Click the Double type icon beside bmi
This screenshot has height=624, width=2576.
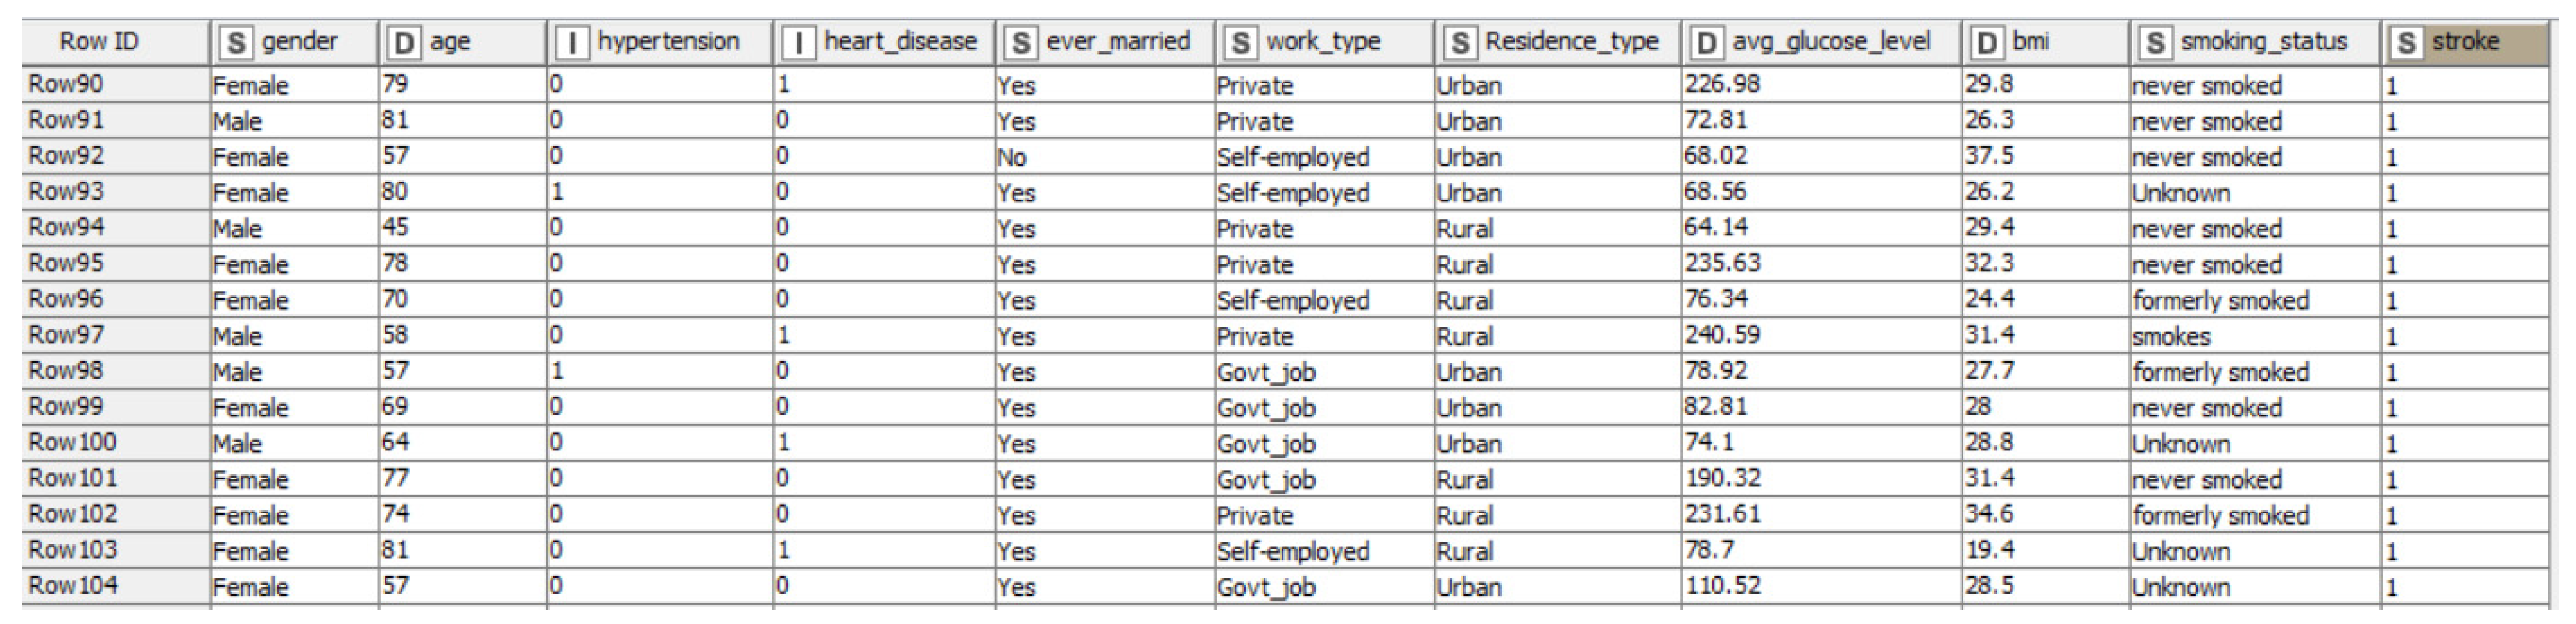pos(1987,43)
